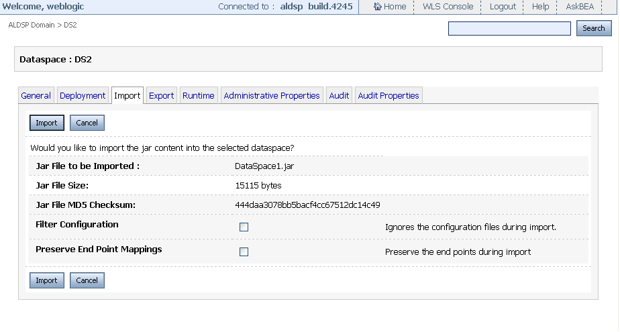Select the DataSpace1.jar file name text
Viewport: 620px width, 332px height.
click(264, 166)
